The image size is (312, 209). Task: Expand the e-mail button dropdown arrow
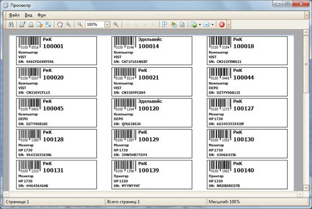click(x=213, y=25)
